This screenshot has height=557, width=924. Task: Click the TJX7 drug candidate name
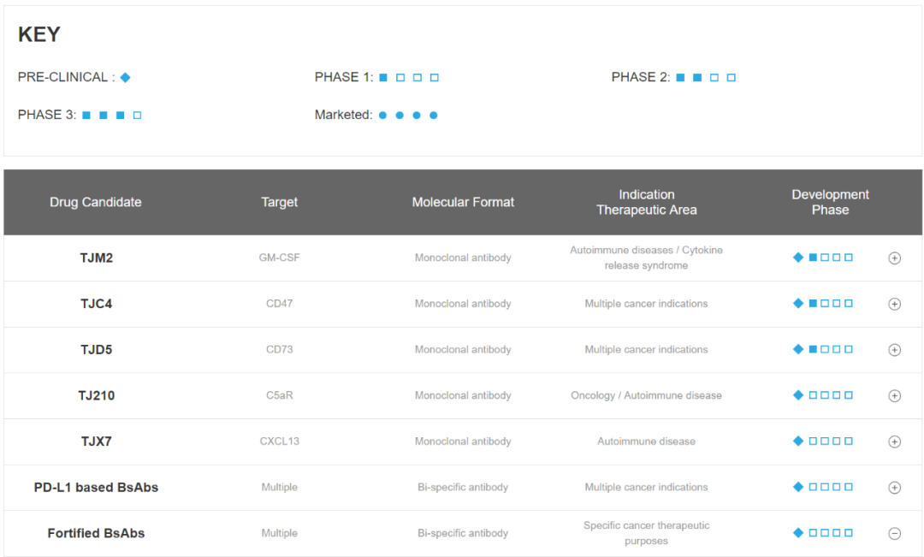pyautogui.click(x=96, y=441)
